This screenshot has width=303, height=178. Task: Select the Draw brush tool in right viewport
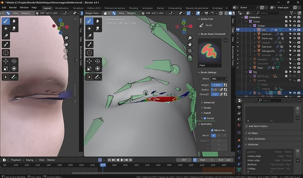[x=89, y=21]
